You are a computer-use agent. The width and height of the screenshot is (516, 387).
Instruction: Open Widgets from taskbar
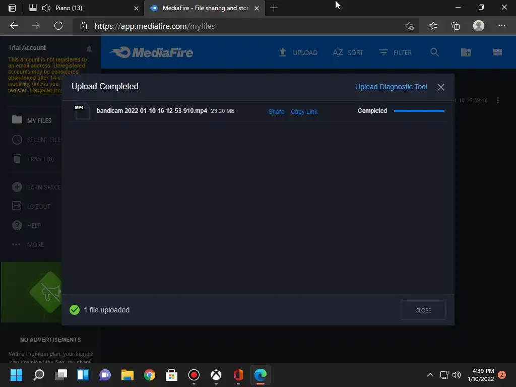pyautogui.click(x=83, y=375)
